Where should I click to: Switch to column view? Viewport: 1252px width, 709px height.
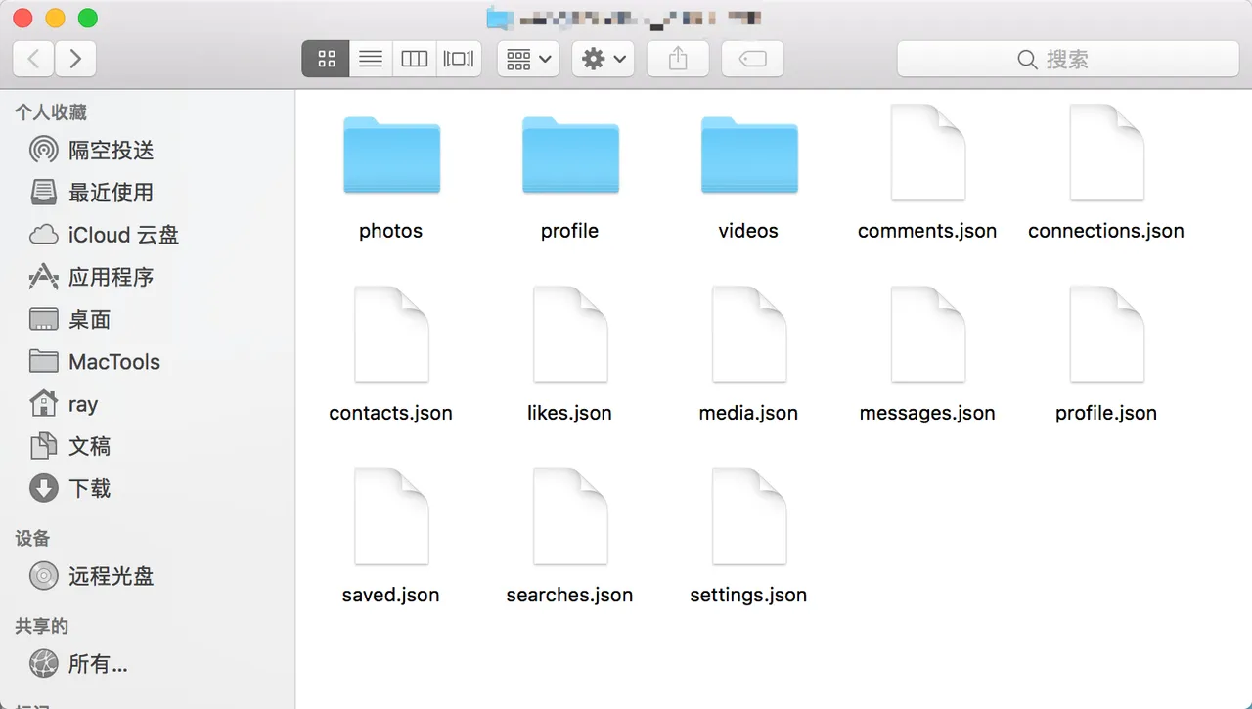(415, 59)
